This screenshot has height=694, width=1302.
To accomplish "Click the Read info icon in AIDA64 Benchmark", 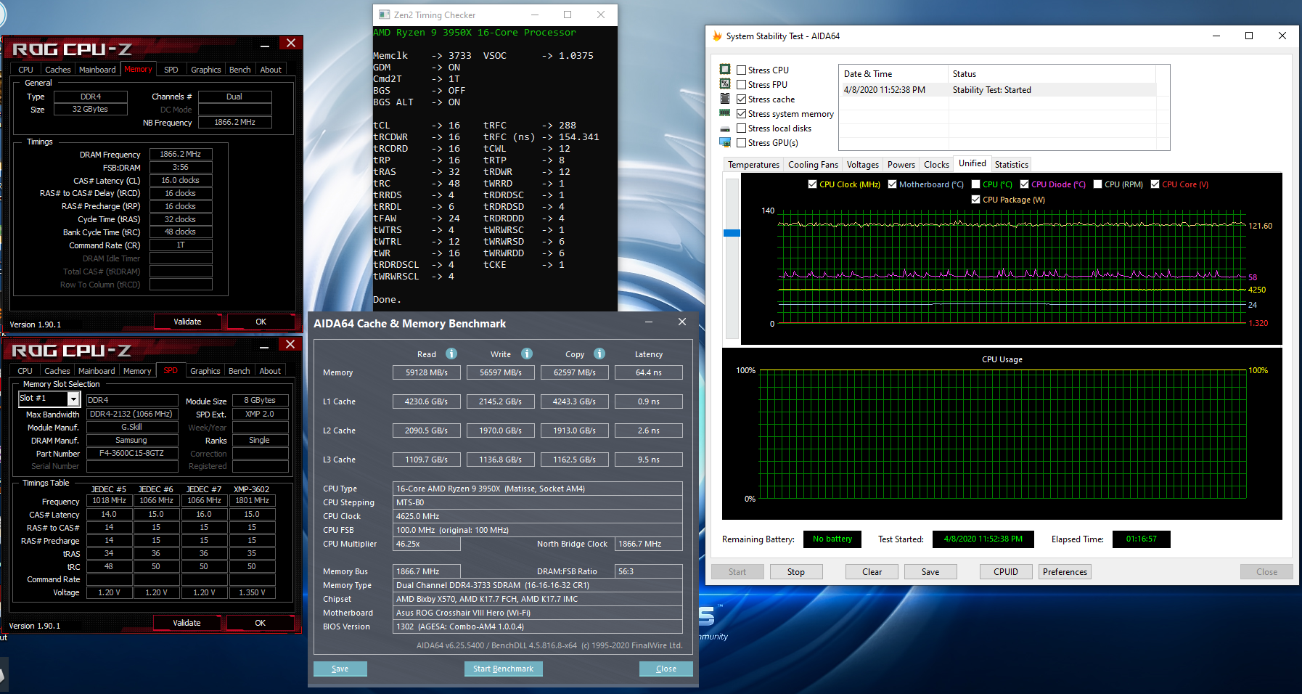I will [x=451, y=354].
